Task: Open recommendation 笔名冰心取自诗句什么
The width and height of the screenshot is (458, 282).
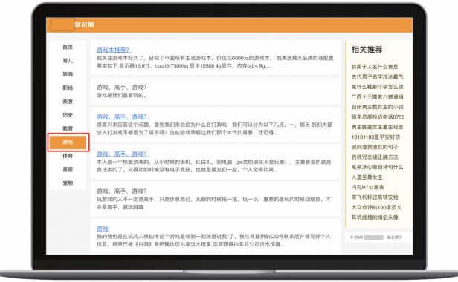Action: 378,167
